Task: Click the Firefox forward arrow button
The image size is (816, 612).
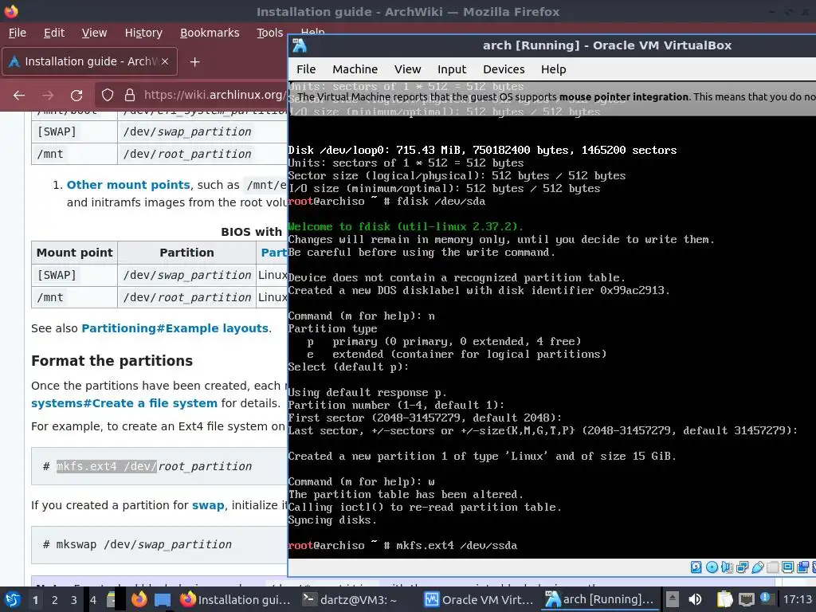Action: click(x=48, y=96)
